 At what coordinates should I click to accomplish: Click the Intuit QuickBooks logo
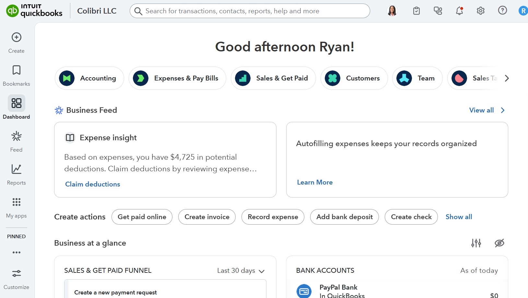(34, 11)
